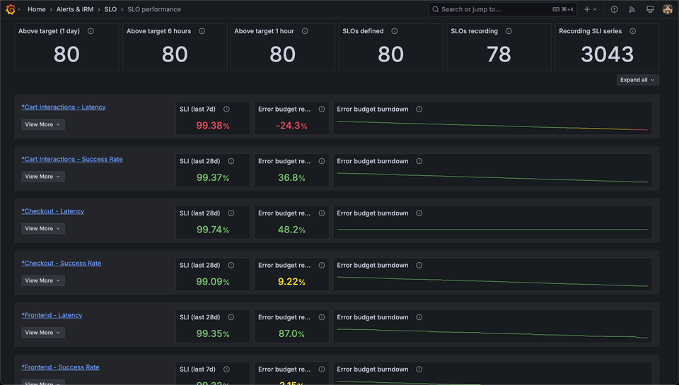Open *Frontend - Latency link
This screenshot has width=679, height=385.
click(x=52, y=315)
